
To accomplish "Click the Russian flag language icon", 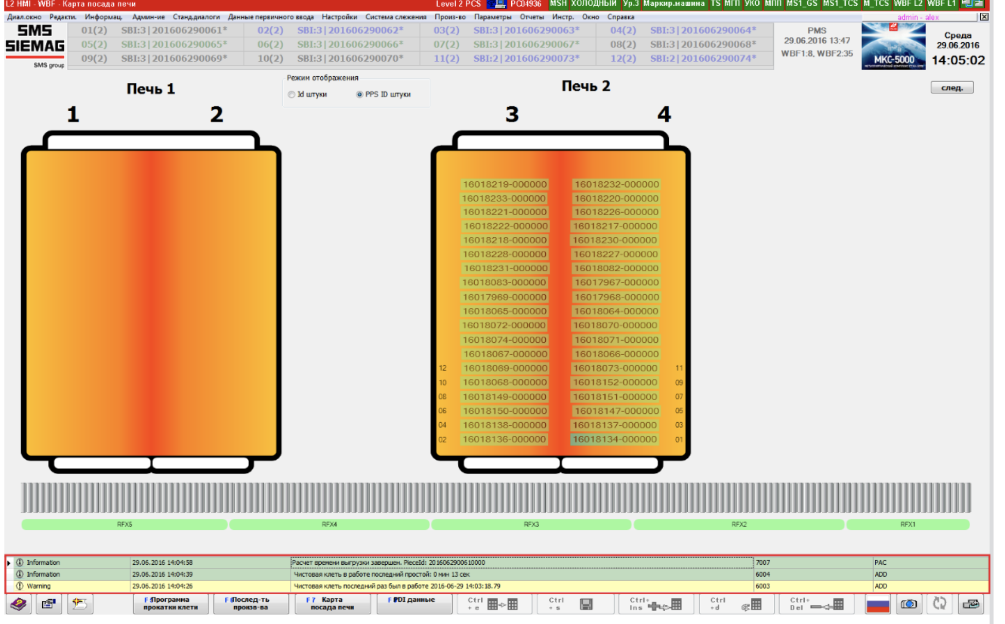I will click(877, 604).
